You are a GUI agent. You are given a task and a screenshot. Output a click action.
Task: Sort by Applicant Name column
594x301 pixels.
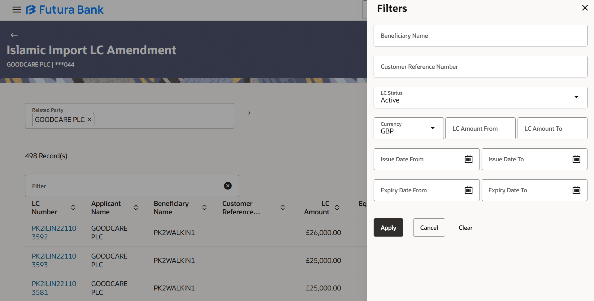coord(136,207)
